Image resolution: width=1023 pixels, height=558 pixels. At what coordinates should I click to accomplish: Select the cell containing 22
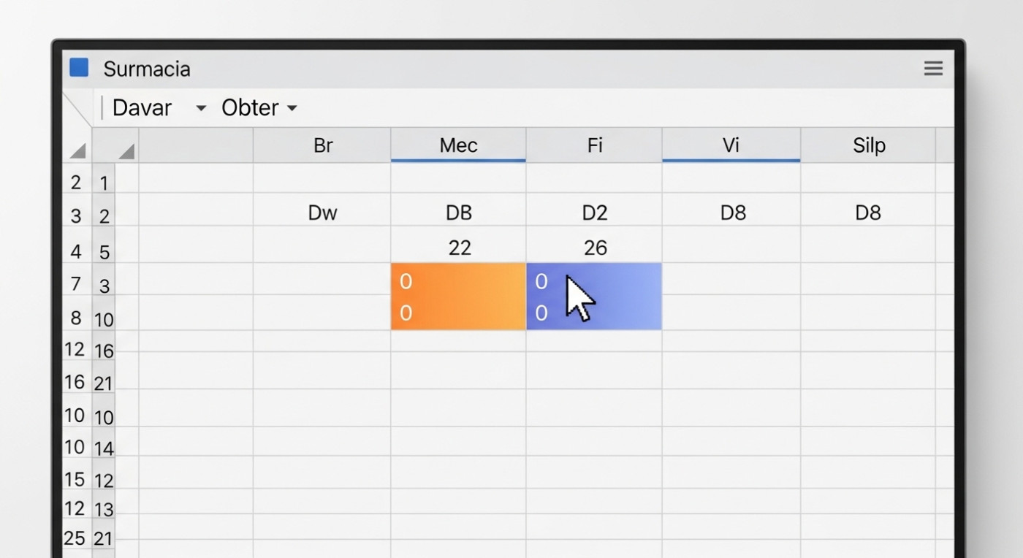click(459, 248)
